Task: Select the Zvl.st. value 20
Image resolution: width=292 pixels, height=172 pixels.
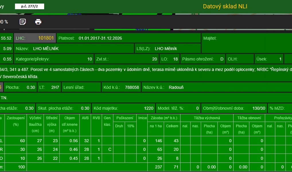Action: [x=155, y=59]
